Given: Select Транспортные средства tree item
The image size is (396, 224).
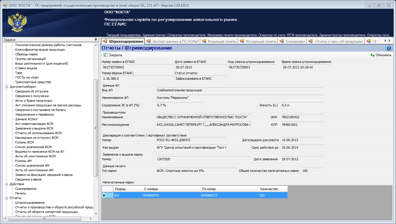Looking at the screenshot, I should [33, 82].
